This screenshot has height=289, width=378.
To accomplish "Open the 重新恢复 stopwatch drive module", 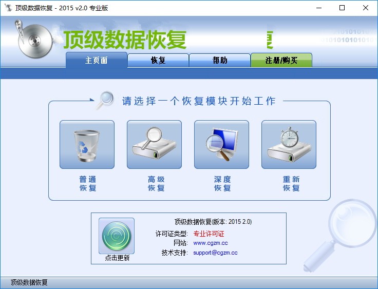I will (x=289, y=144).
